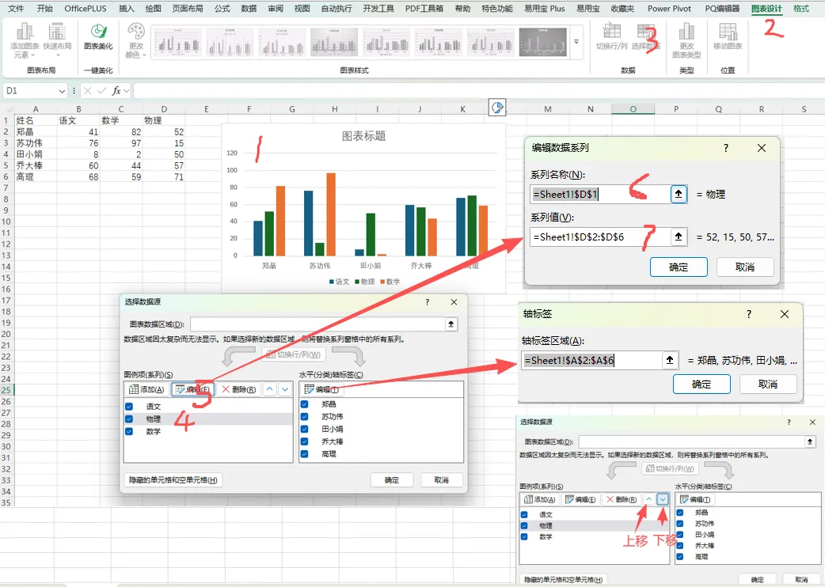825x587 pixels.
Task: Click the 更改颜色 palette icon
Action: 135,40
